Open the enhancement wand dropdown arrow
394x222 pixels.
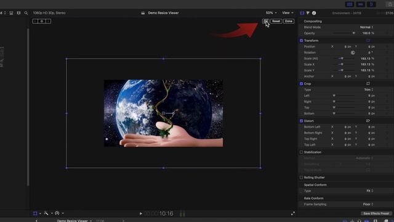[52, 213]
